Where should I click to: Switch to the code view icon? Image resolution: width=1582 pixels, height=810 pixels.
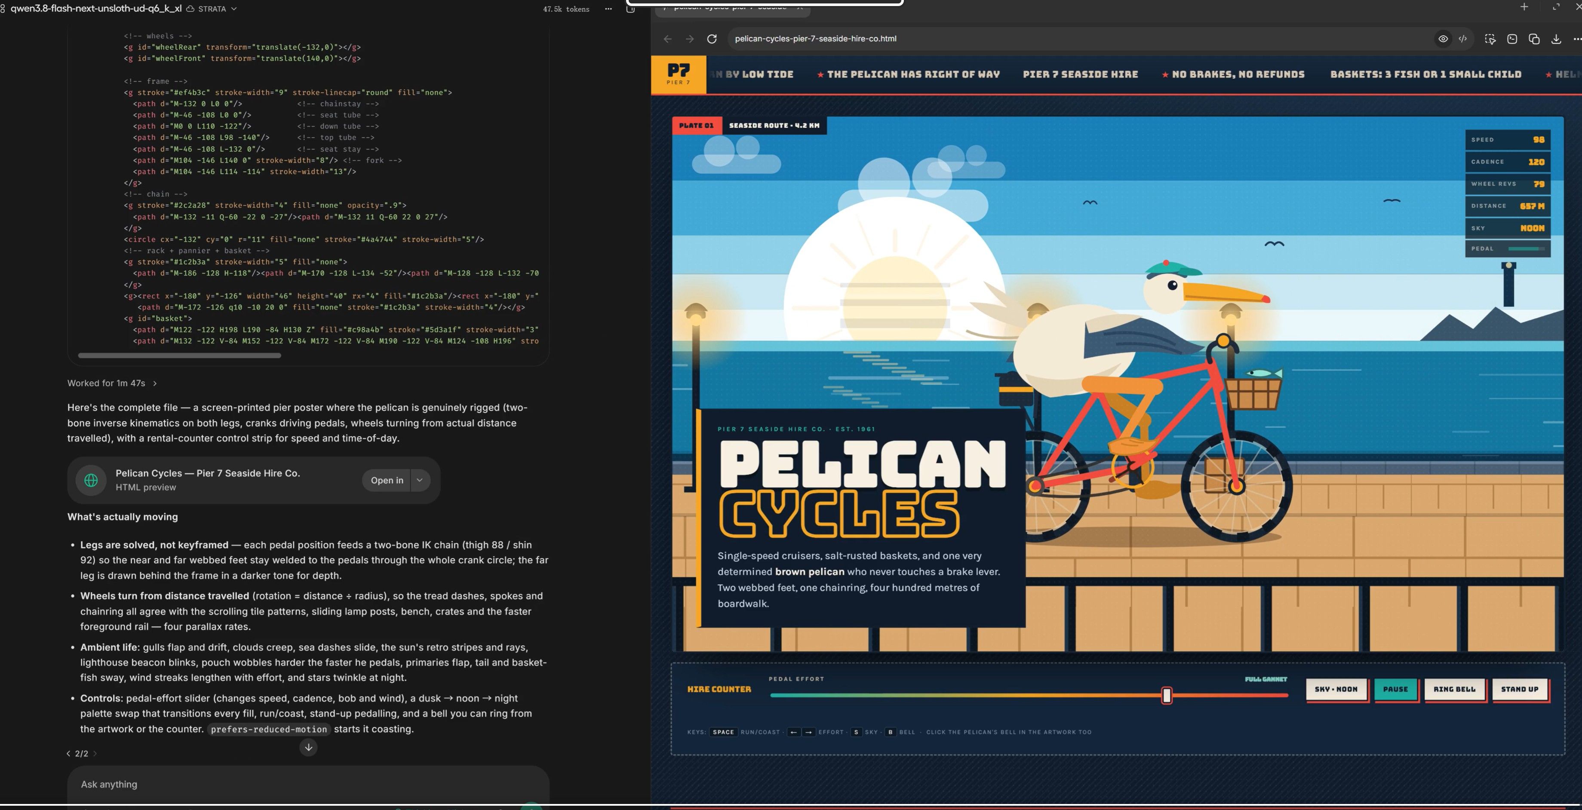tap(1463, 39)
